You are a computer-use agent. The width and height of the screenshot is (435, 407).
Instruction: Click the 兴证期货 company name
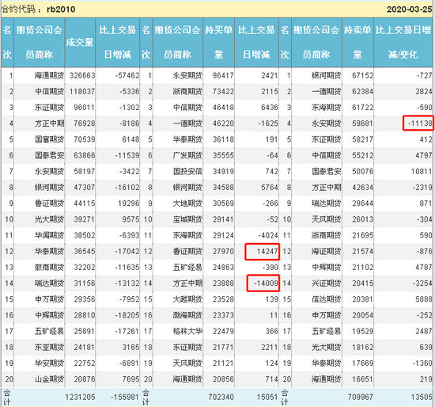click(326, 283)
